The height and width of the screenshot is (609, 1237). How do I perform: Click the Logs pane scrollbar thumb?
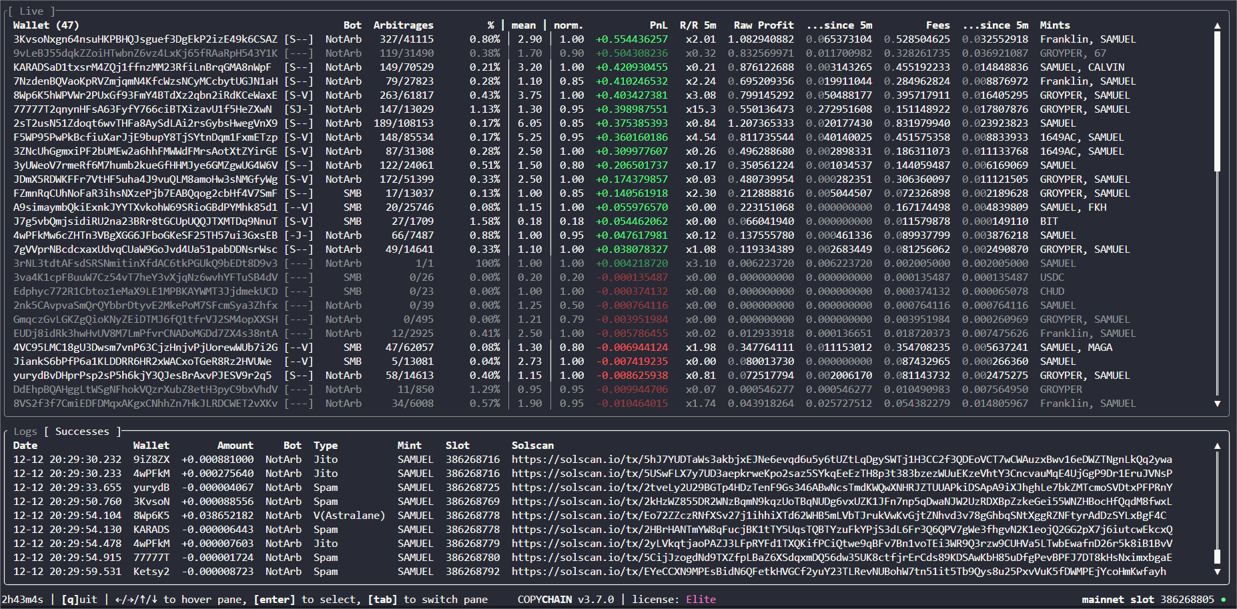click(1217, 556)
